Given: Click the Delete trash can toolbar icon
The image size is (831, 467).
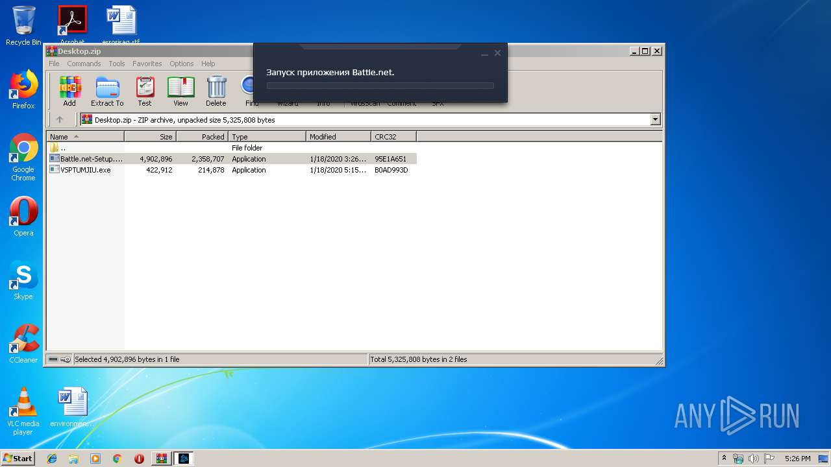Looking at the screenshot, I should [x=216, y=91].
